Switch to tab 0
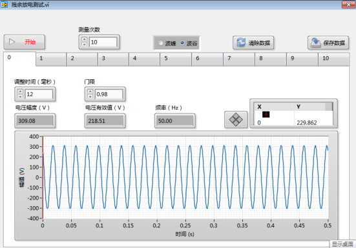Screen dimensions: 356x248 [19, 59]
